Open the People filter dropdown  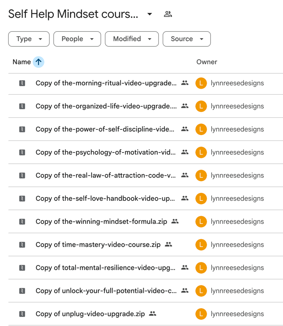click(77, 39)
